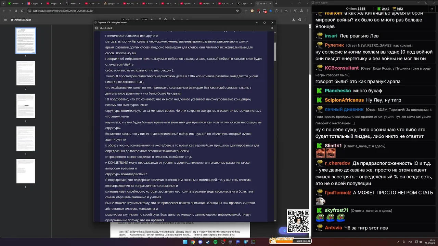Select PDF page 1 thumbnail

26,41
